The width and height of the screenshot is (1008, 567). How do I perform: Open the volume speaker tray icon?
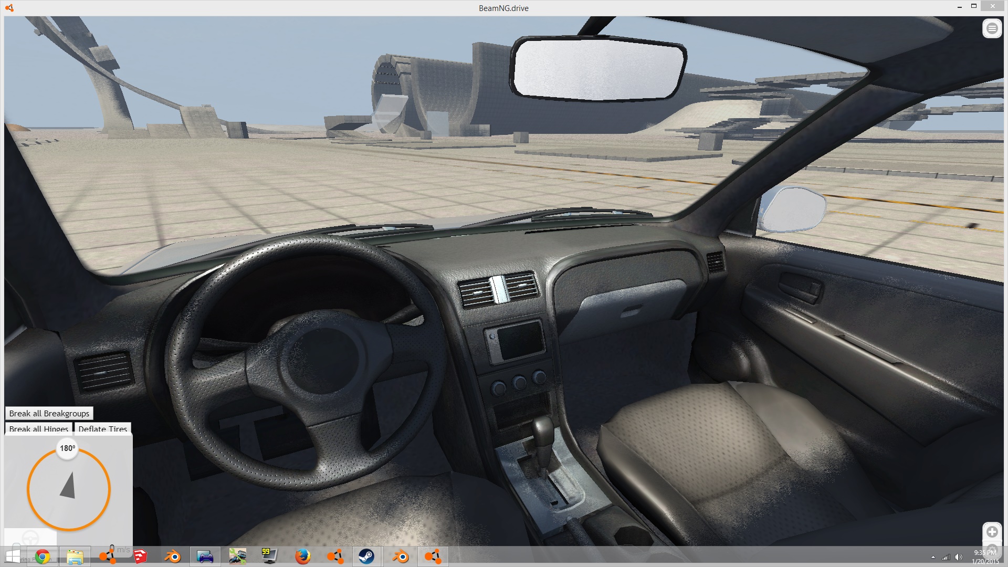tap(959, 557)
